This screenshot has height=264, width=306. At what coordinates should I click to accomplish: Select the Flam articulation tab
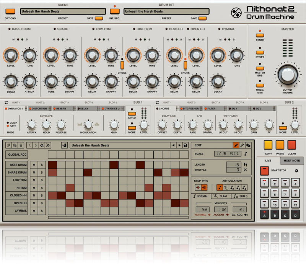tap(221, 196)
